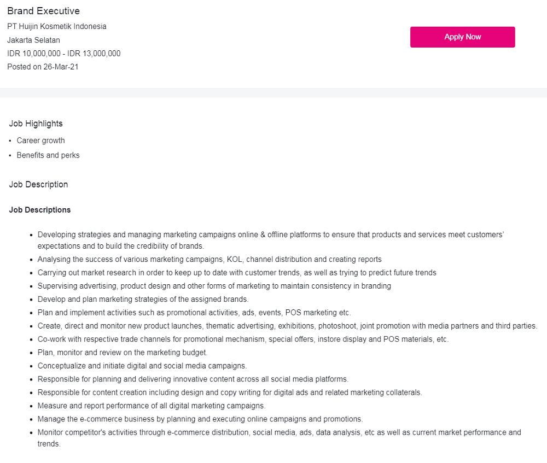Click the bullet about Developing strategies

tap(270, 235)
